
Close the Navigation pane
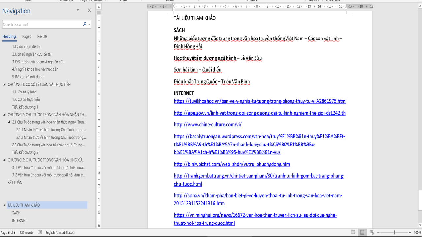click(89, 10)
